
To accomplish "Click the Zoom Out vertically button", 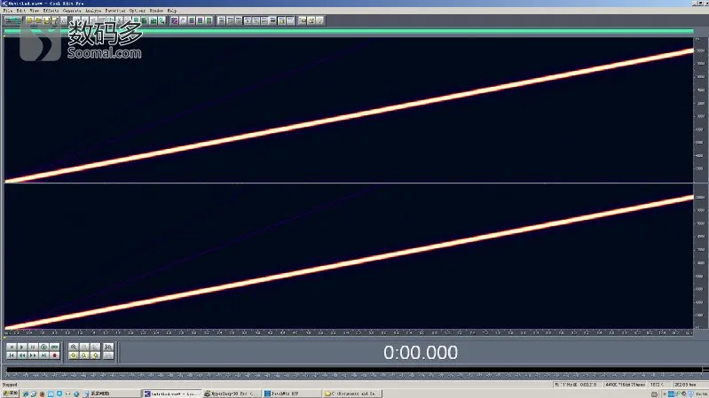I will [108, 355].
